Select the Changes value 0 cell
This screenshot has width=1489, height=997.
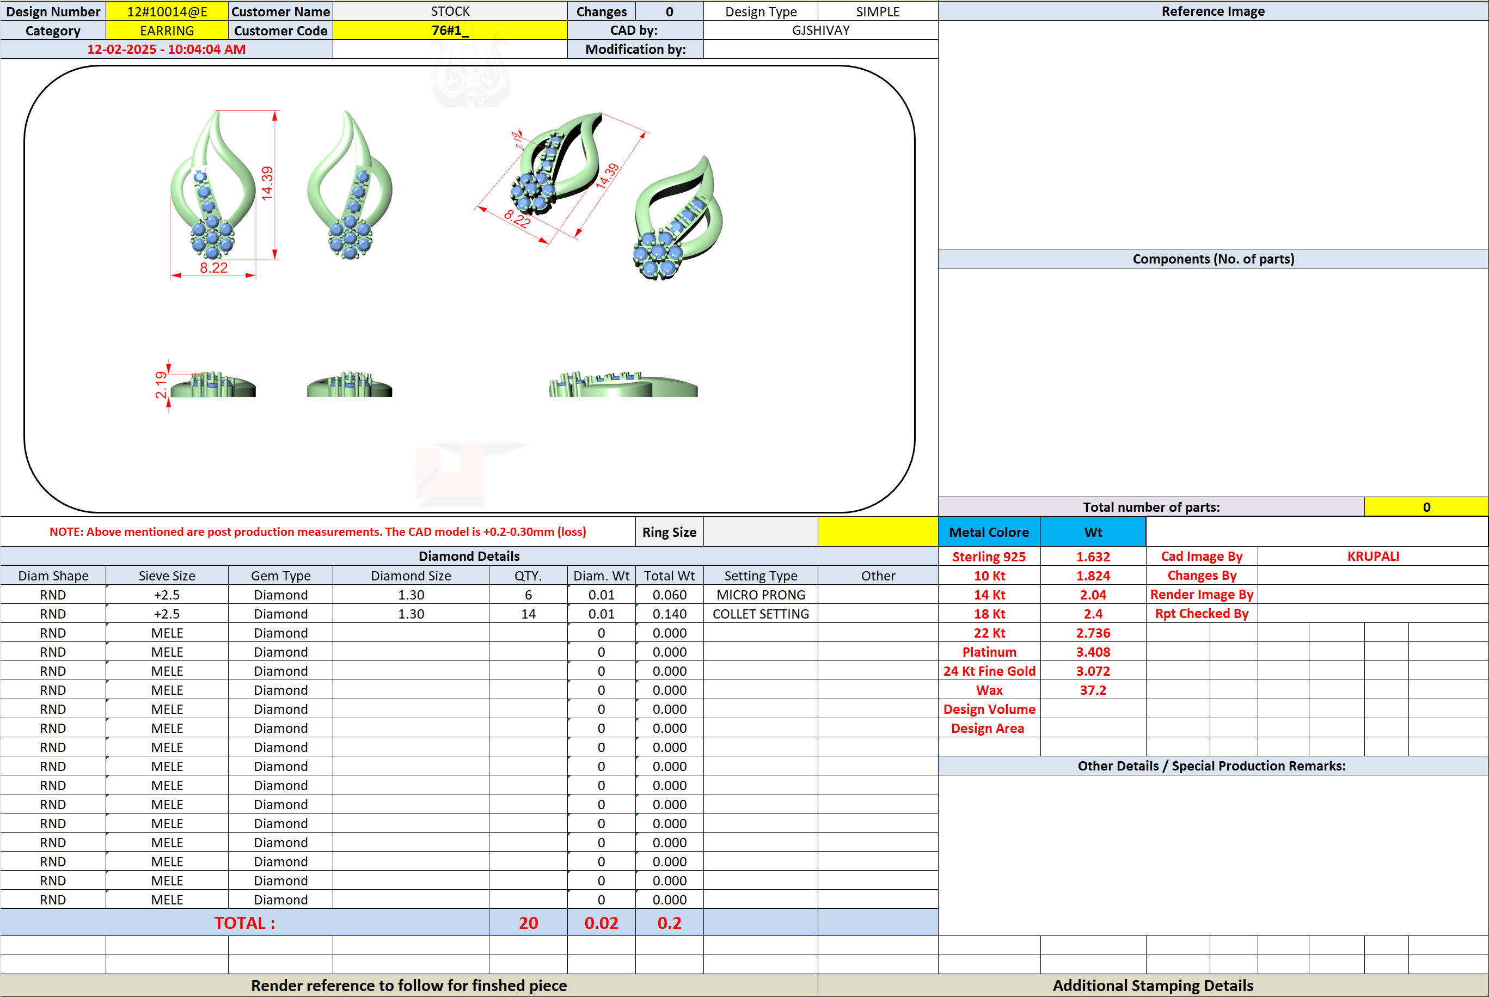(669, 11)
